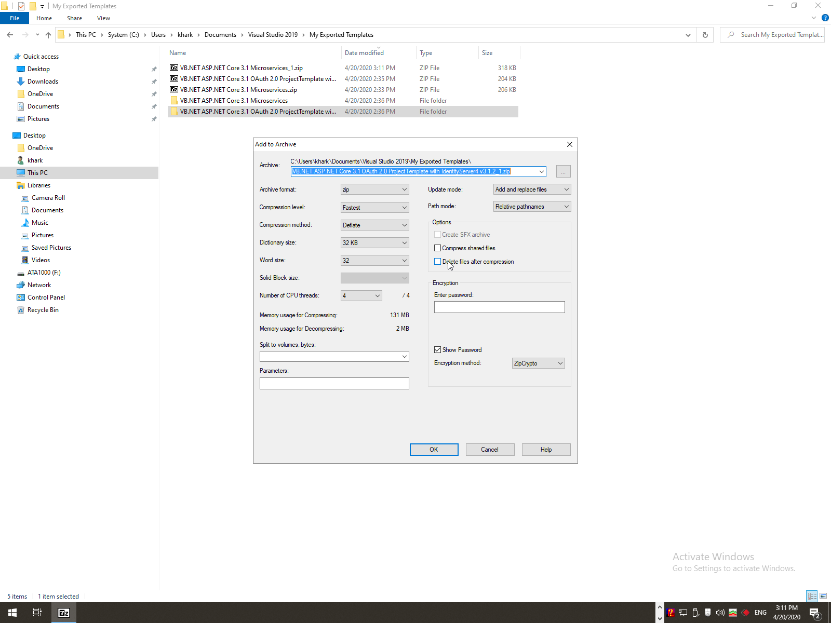831x623 pixels.
Task: Click the Search My Exported Templates box
Action: (772, 35)
